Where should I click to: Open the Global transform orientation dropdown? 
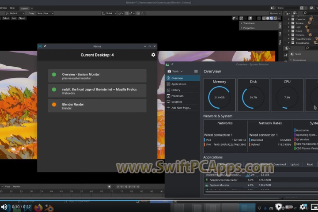point(109,13)
